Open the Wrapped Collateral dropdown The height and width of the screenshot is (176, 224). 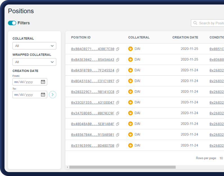pyautogui.click(x=34, y=62)
